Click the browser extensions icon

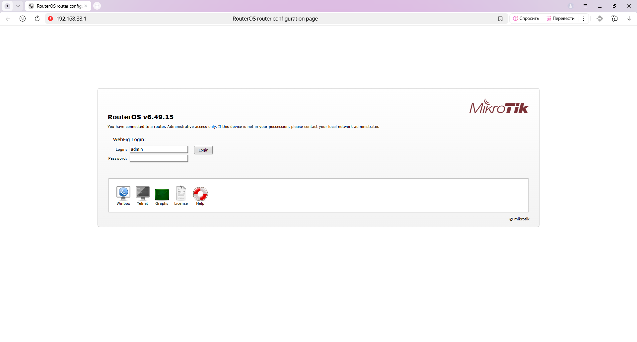click(600, 19)
